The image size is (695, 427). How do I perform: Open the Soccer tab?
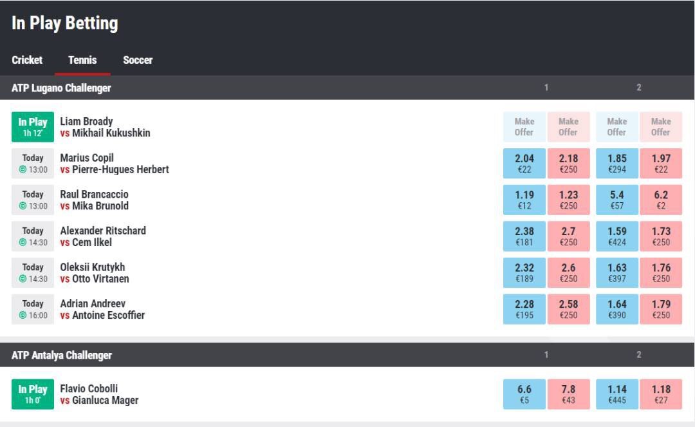click(x=138, y=60)
